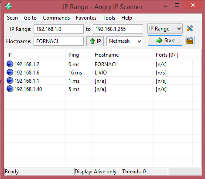Click the Threads: 0 status entry
Image resolution: width=205 pixels, height=179 pixels.
(134, 172)
